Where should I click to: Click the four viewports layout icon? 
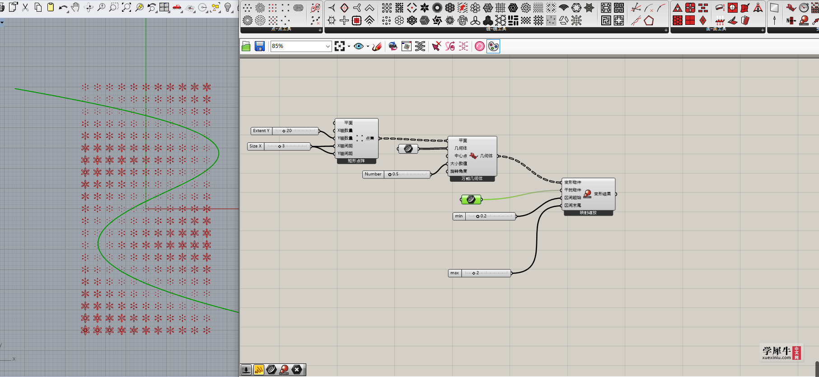click(x=164, y=7)
